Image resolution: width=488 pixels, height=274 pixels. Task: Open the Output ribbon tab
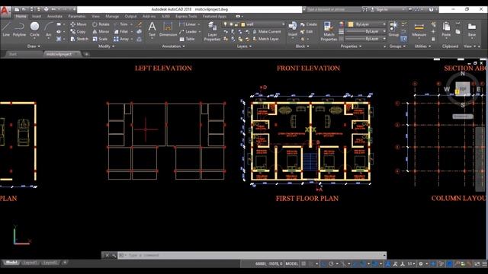[x=130, y=16]
